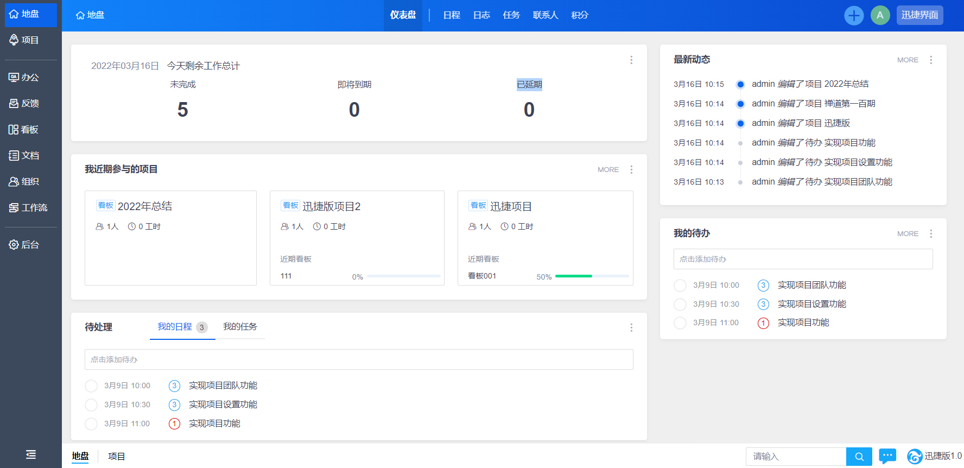The width and height of the screenshot is (964, 468).
Task: Open the user avatar A menu
Action: click(880, 15)
